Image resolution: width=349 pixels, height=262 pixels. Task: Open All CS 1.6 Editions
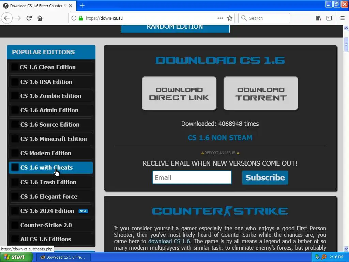51,239
